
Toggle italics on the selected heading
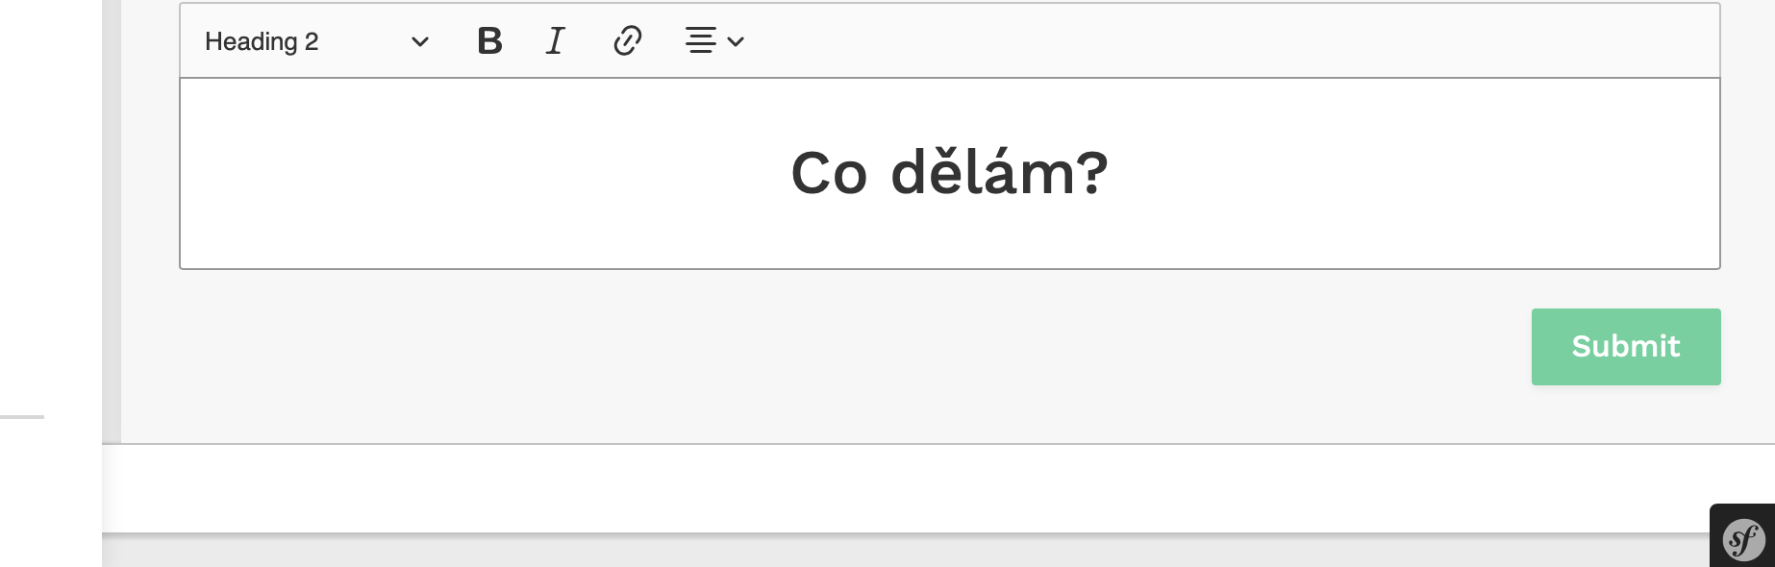[x=554, y=41]
